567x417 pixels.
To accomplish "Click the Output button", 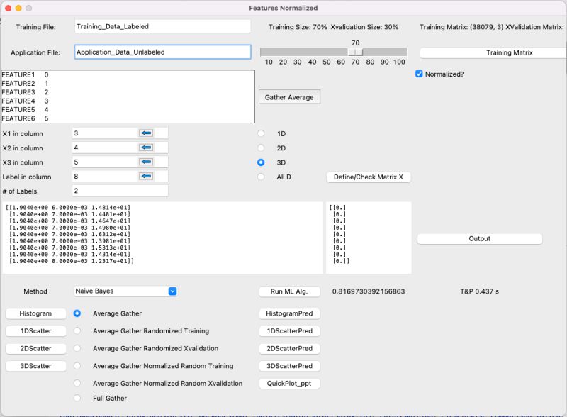I will coord(479,238).
